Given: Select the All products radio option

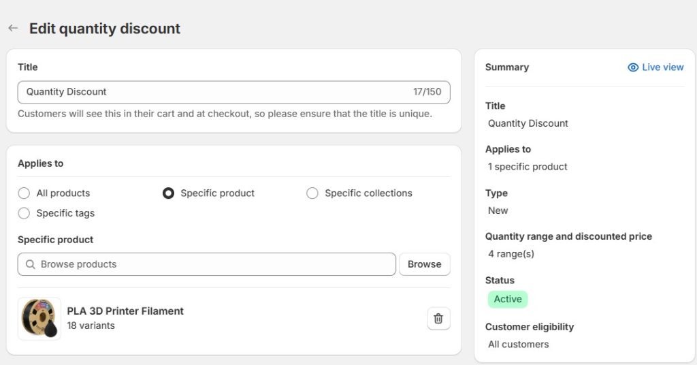Looking at the screenshot, I should 24,193.
